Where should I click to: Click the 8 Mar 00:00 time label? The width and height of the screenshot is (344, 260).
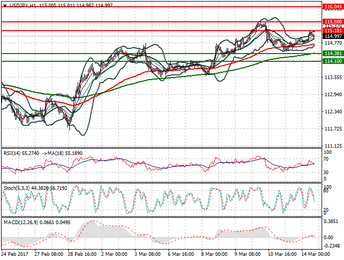214,254
